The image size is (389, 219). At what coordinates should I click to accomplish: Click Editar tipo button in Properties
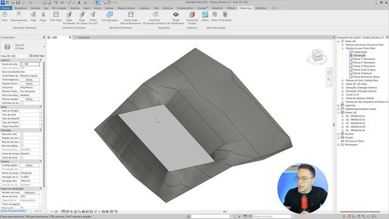pos(36,56)
